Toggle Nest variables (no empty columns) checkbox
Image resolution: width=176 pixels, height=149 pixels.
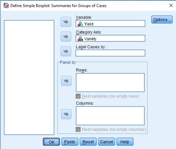tap(78, 130)
